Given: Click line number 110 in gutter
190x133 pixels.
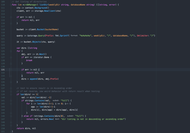Looking at the screenshot, I should coord(3,5).
